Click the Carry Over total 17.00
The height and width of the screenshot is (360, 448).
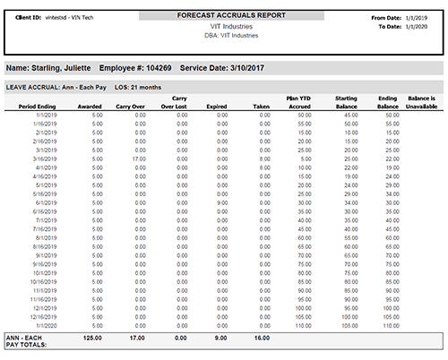coord(137,338)
